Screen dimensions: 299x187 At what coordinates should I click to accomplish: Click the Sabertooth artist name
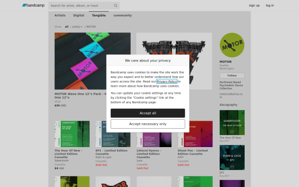(x=62, y=161)
